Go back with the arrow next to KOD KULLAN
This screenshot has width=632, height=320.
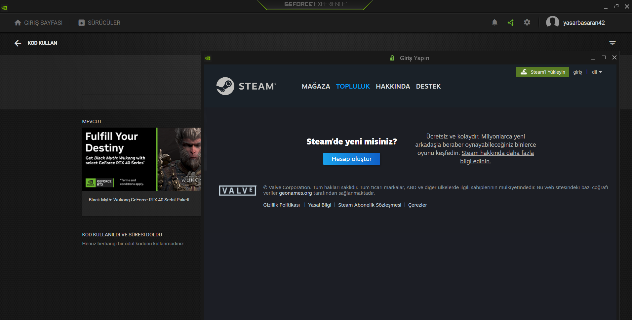coord(18,43)
